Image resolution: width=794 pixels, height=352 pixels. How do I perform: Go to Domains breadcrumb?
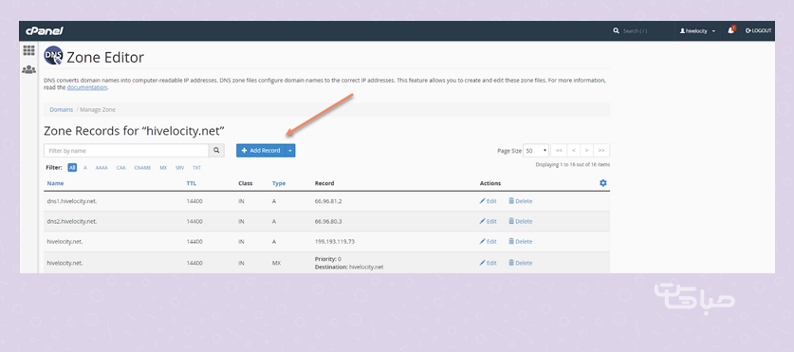(62, 109)
